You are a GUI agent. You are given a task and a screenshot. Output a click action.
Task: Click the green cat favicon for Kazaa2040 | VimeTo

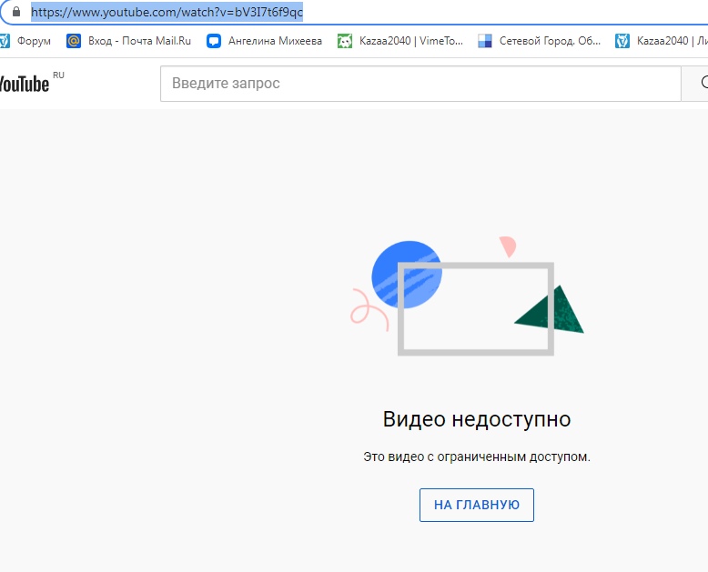tap(345, 41)
